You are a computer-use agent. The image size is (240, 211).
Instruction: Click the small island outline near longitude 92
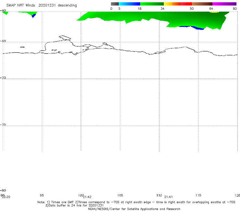[x=22, y=47]
